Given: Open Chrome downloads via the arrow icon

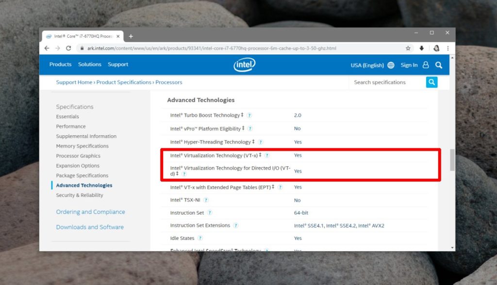Looking at the screenshot, I should (x=421, y=48).
